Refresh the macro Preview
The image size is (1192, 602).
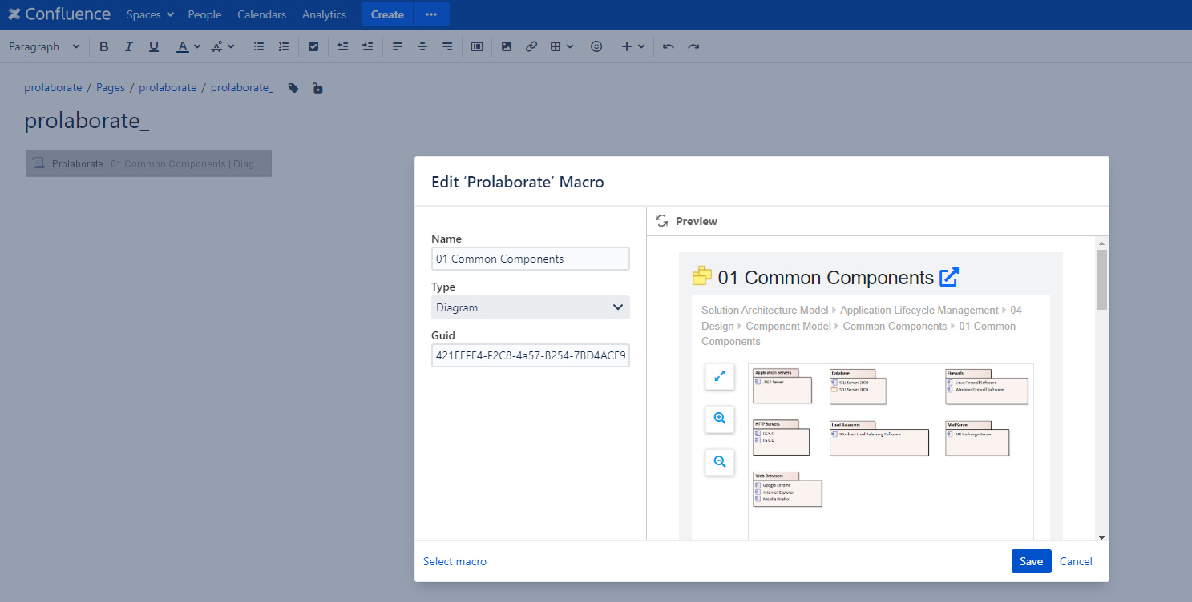pos(662,221)
